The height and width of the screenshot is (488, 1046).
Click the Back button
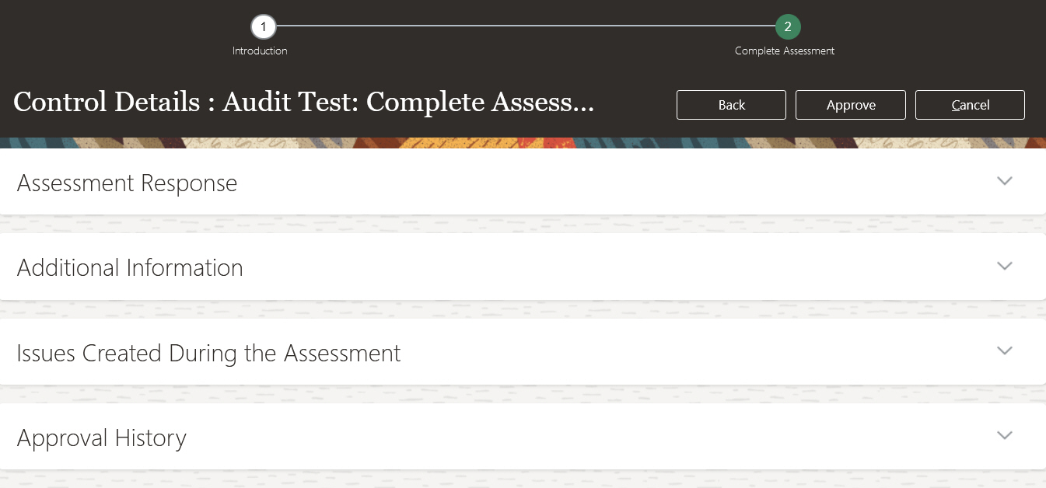(731, 105)
